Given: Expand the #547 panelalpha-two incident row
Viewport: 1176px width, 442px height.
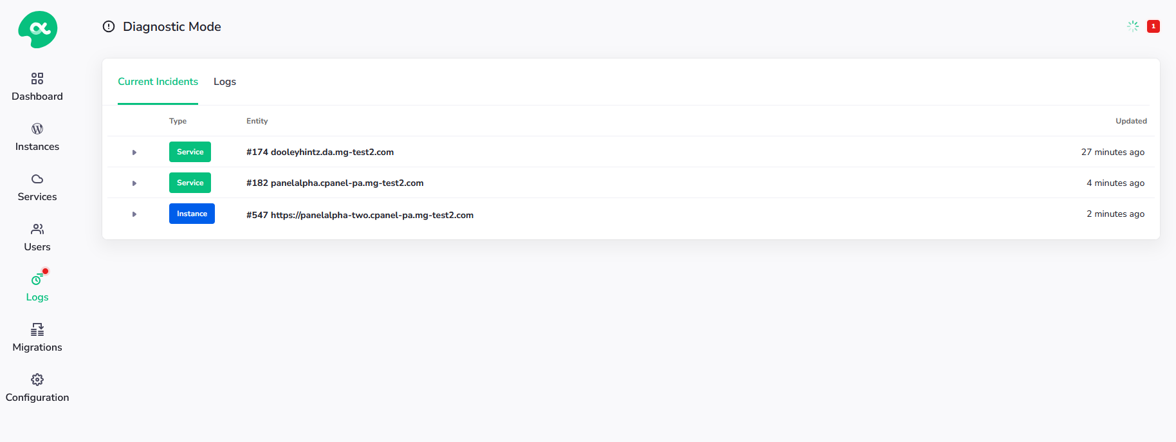Looking at the screenshot, I should 134,214.
